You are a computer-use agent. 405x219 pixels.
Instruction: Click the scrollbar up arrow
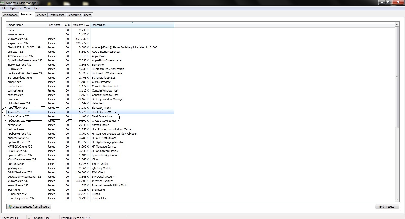click(x=397, y=24)
